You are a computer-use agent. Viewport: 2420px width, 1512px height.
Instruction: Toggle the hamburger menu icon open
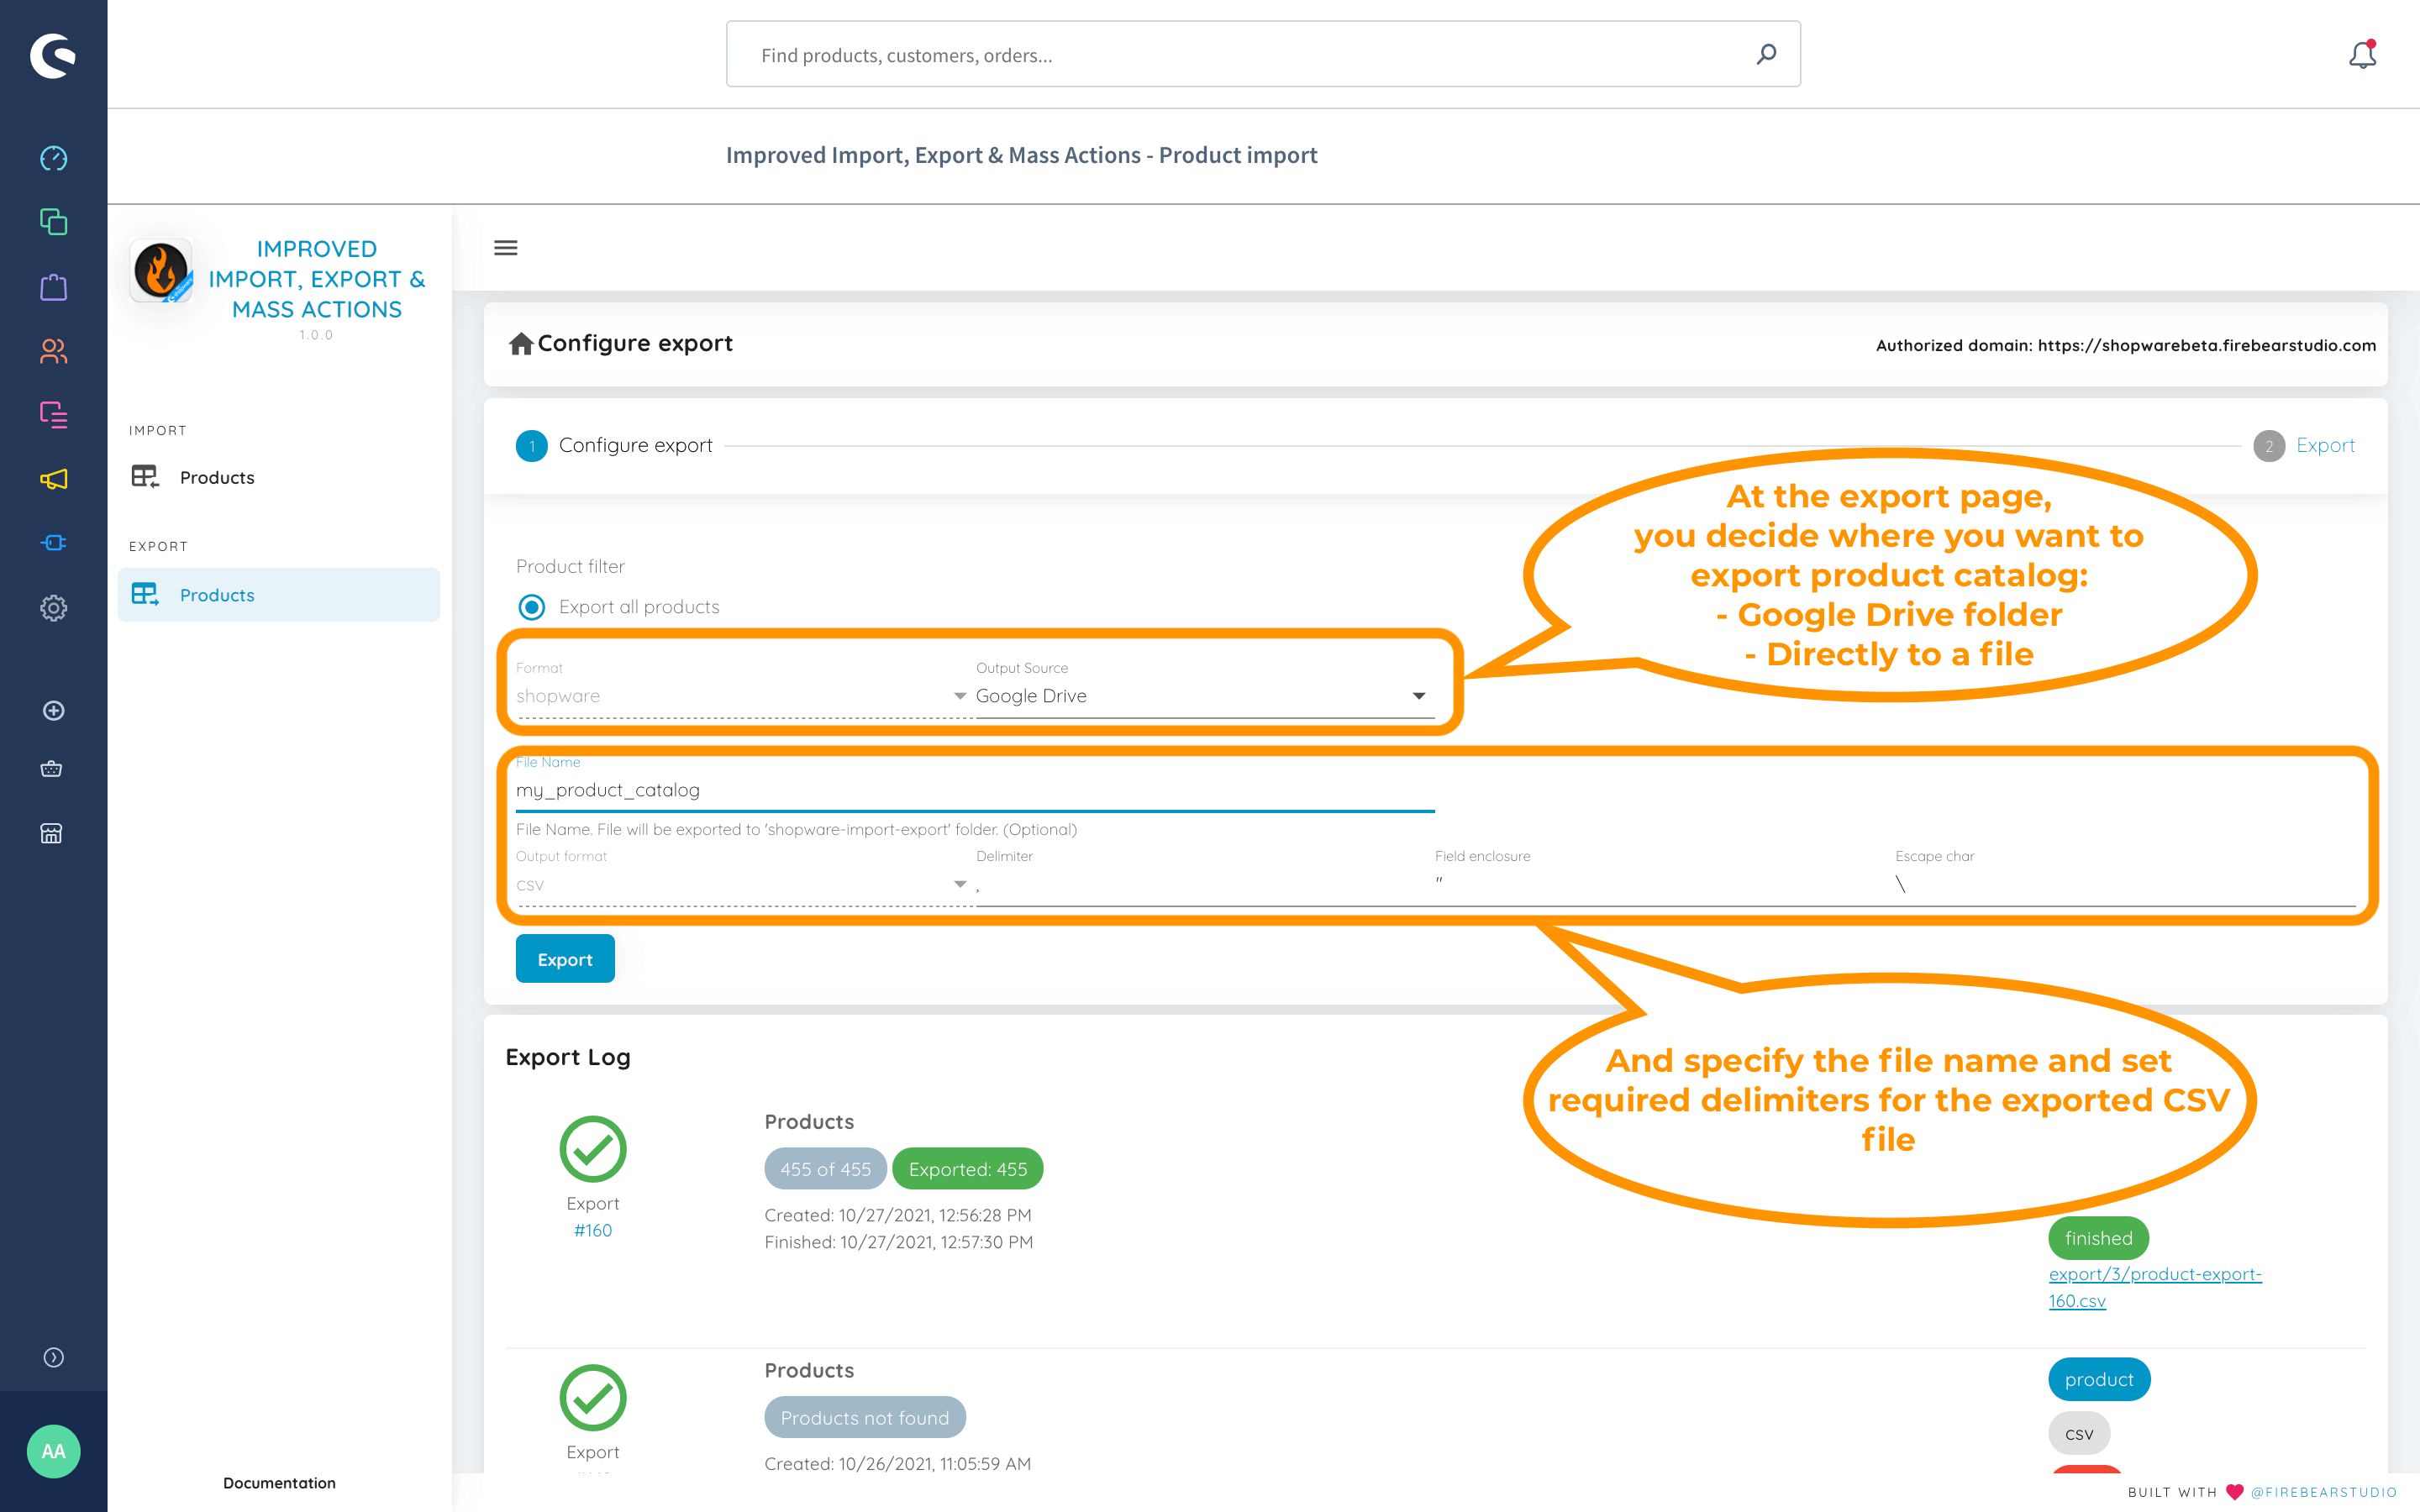tap(505, 244)
